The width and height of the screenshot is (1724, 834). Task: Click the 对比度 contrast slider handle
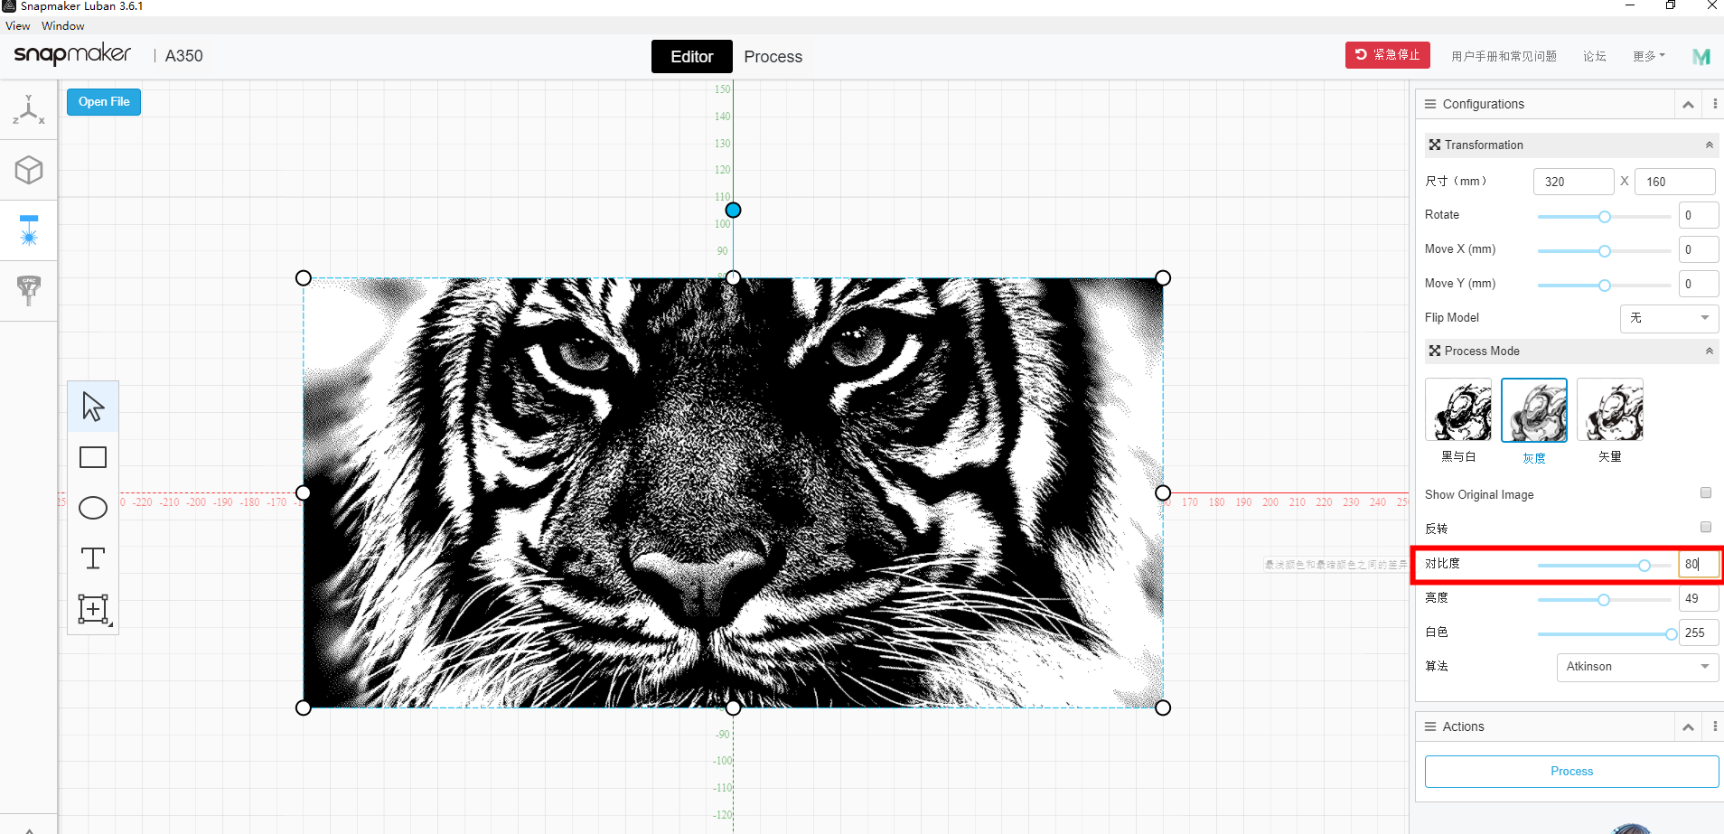(x=1644, y=566)
